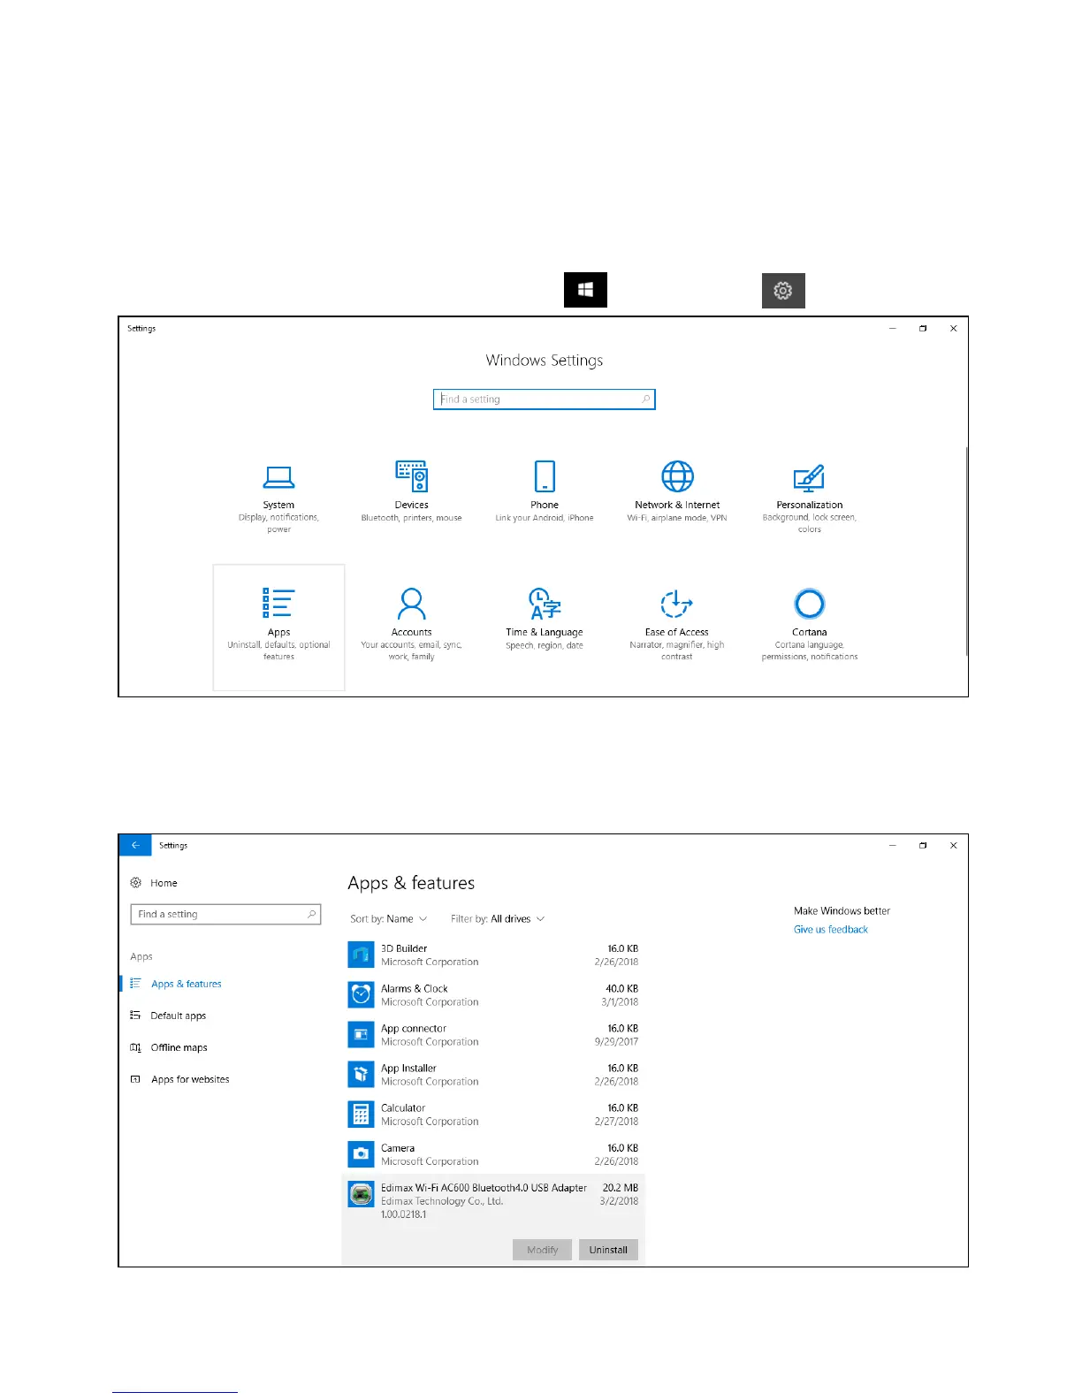Open the Filter by: All drives dropdown
1082x1400 pixels.
pos(498,919)
